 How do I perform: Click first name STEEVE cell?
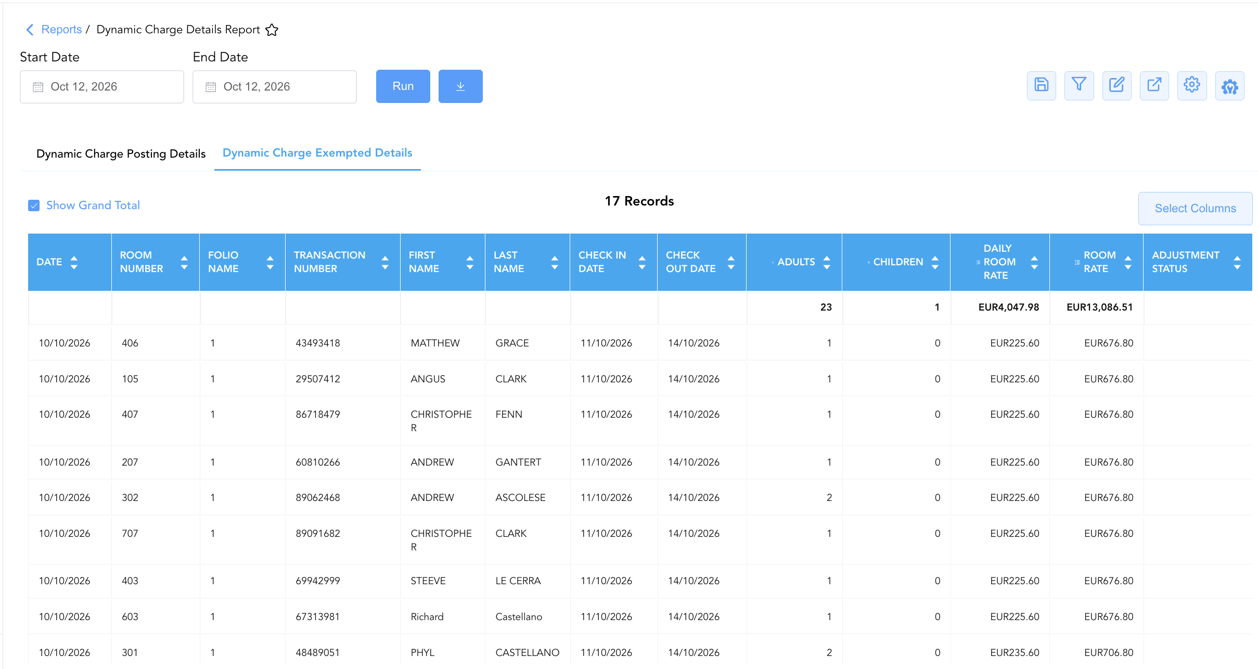428,581
